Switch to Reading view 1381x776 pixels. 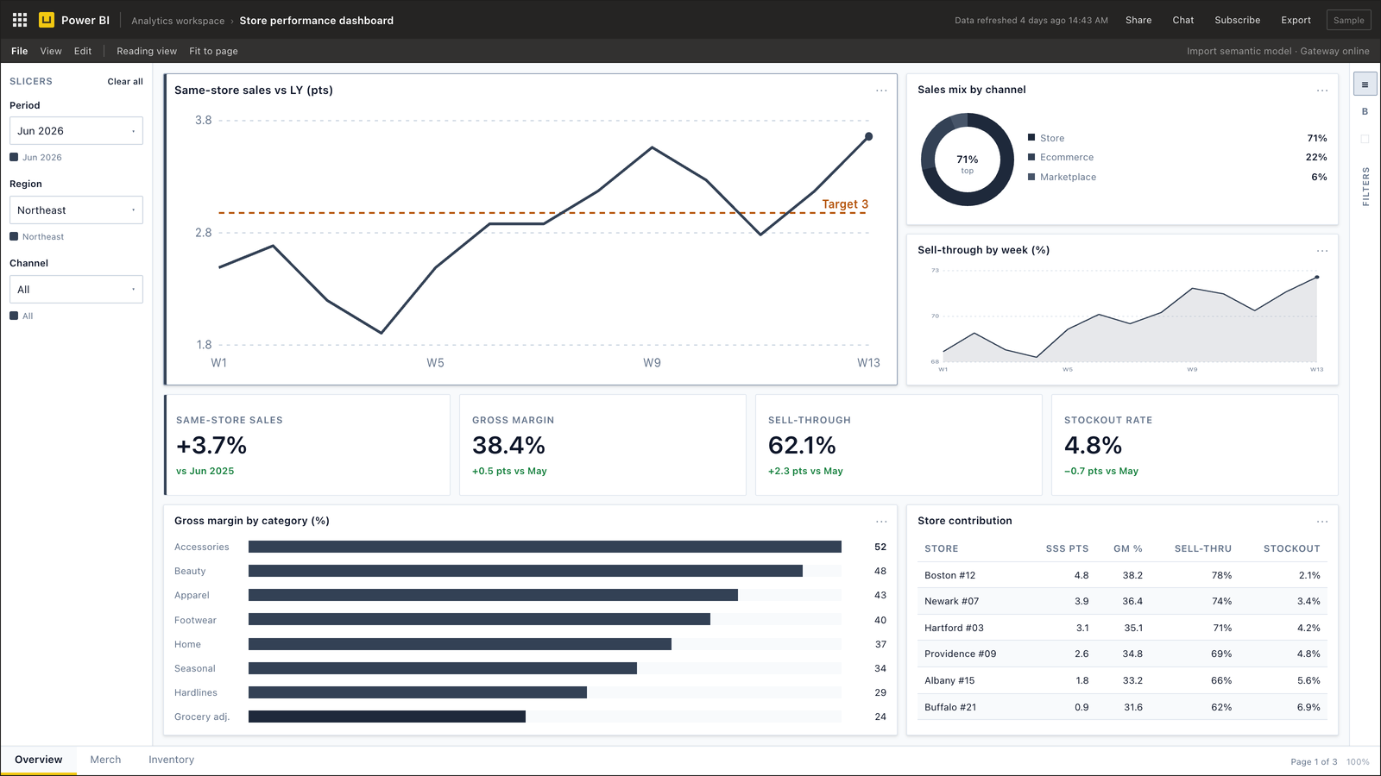147,51
